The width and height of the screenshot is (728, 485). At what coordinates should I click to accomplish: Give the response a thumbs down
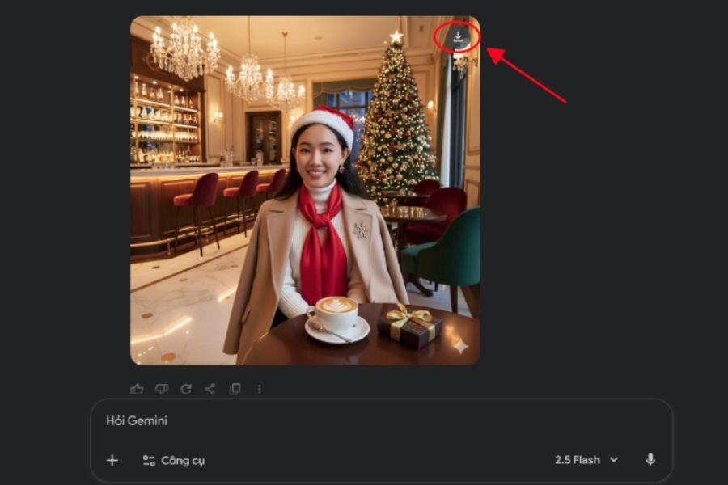click(x=162, y=389)
